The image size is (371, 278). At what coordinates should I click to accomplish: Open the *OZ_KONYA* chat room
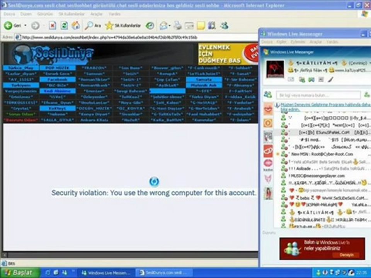tap(131, 108)
